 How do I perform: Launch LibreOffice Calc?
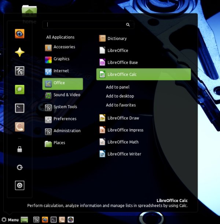(x=144, y=74)
